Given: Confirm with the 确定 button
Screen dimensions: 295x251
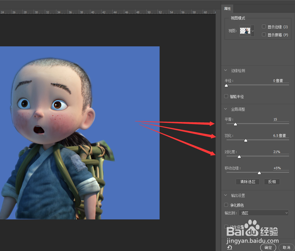Looking at the screenshot, I should pos(268,247).
